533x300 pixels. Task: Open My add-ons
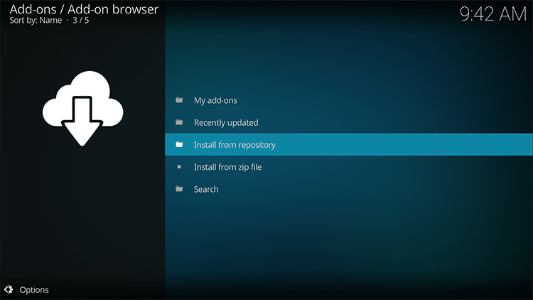pyautogui.click(x=215, y=100)
